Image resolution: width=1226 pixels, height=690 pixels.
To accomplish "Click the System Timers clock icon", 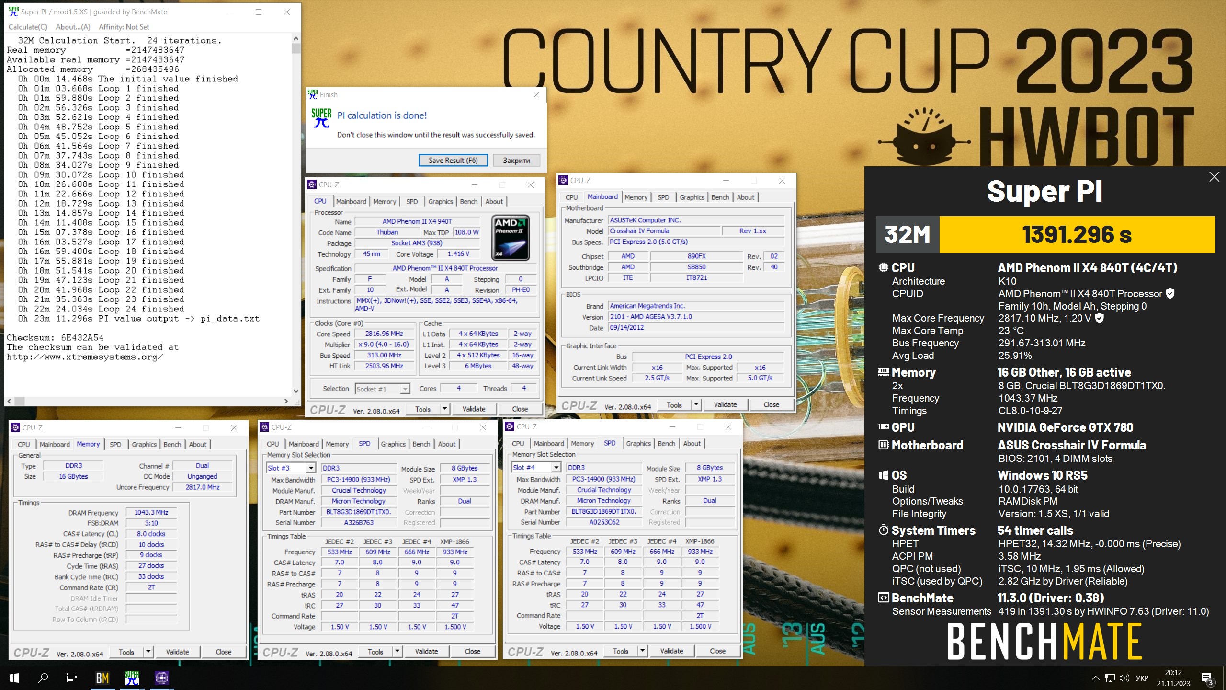I will [x=884, y=530].
